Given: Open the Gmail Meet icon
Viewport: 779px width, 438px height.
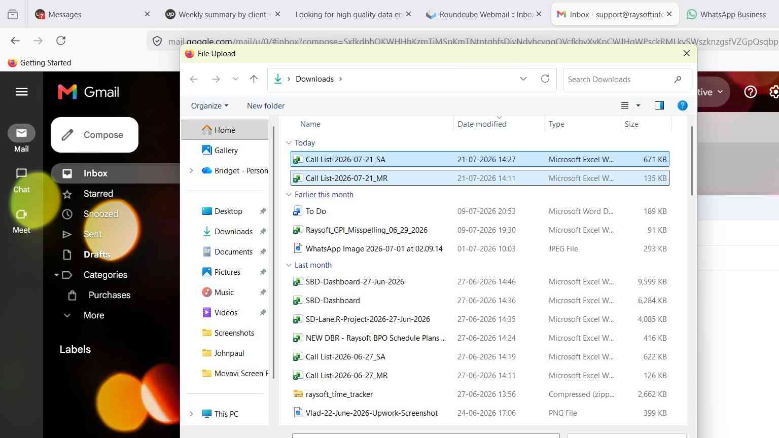Looking at the screenshot, I should (x=21, y=222).
